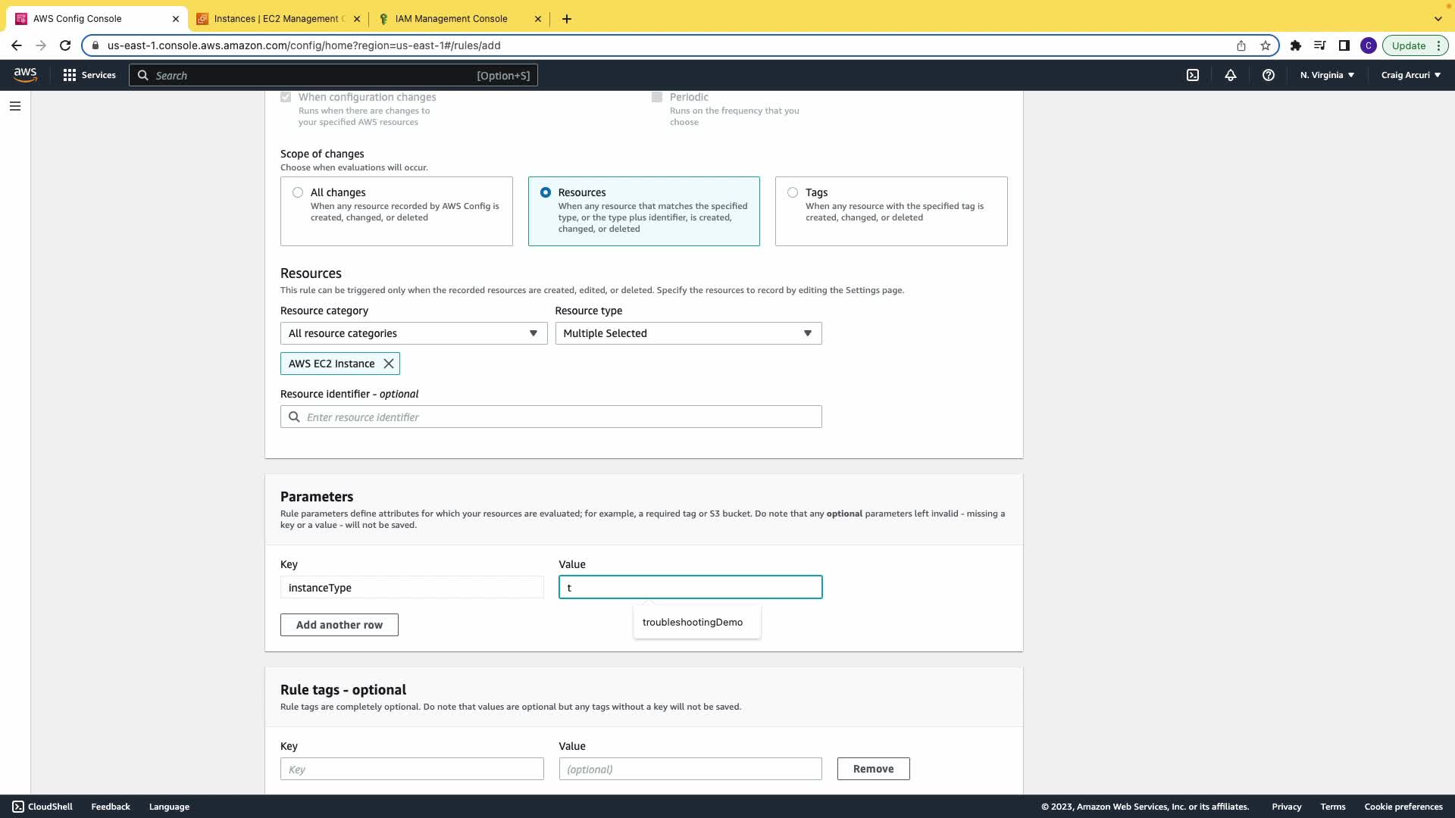The height and width of the screenshot is (818, 1455).
Task: Open the Resource type dropdown
Action: click(688, 333)
